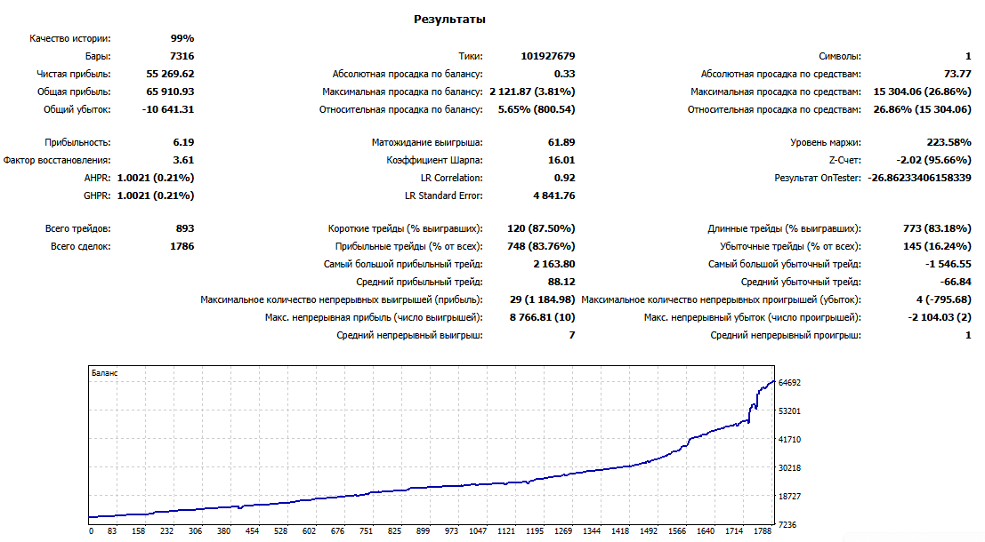The width and height of the screenshot is (985, 542).
Task: Click long trades value 773 (83.18%)
Action: (937, 228)
